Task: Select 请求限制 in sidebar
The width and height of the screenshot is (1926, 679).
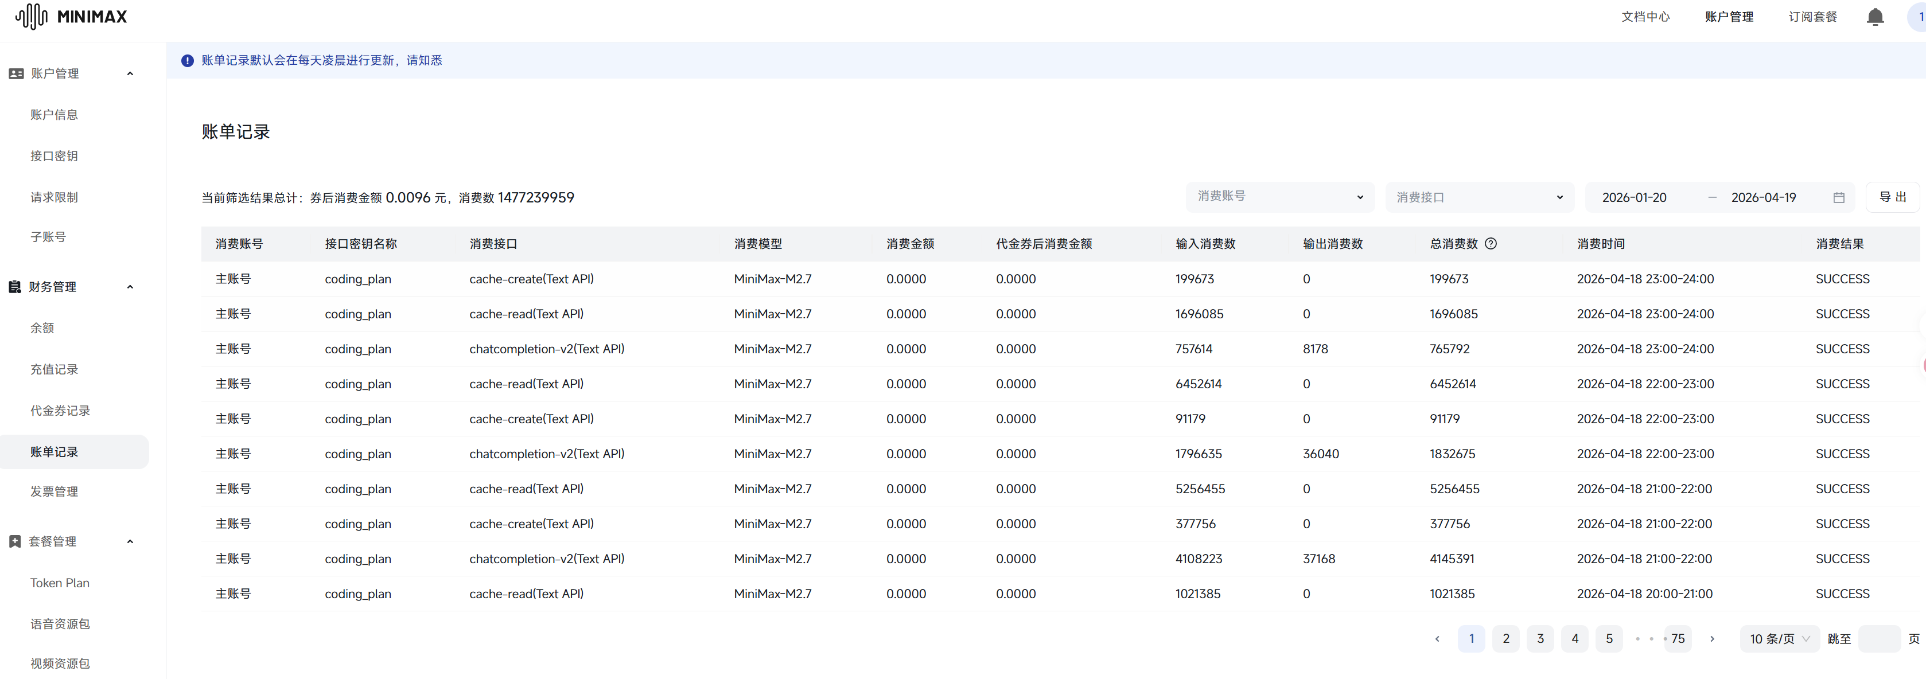Action: [54, 197]
